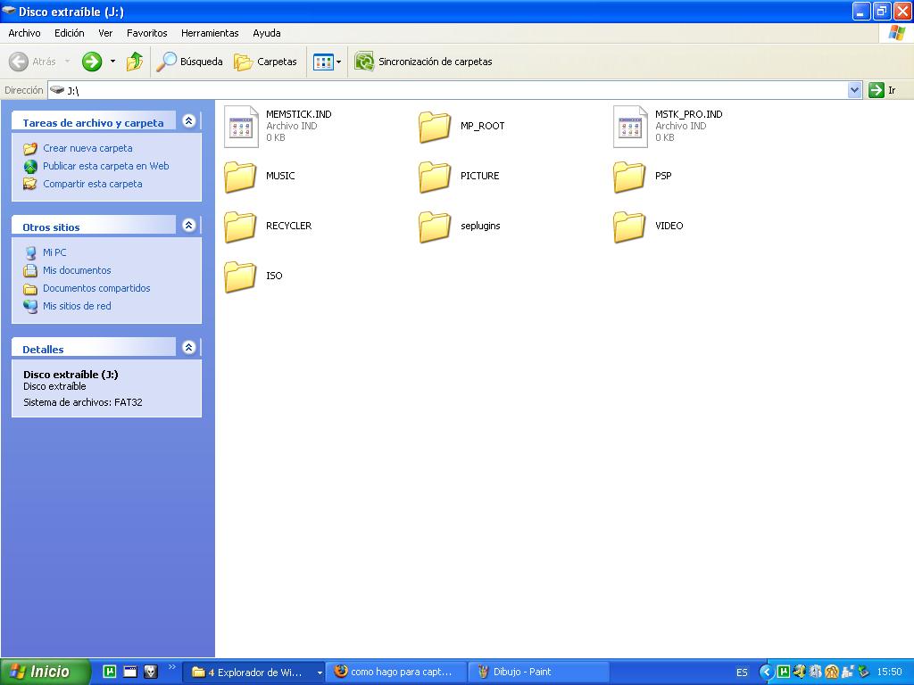Open the Favoritos menu
Image resolution: width=914 pixels, height=685 pixels.
click(x=146, y=33)
